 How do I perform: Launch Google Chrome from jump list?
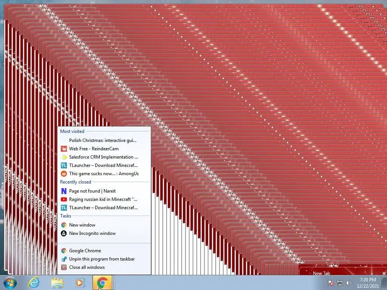[104, 251]
